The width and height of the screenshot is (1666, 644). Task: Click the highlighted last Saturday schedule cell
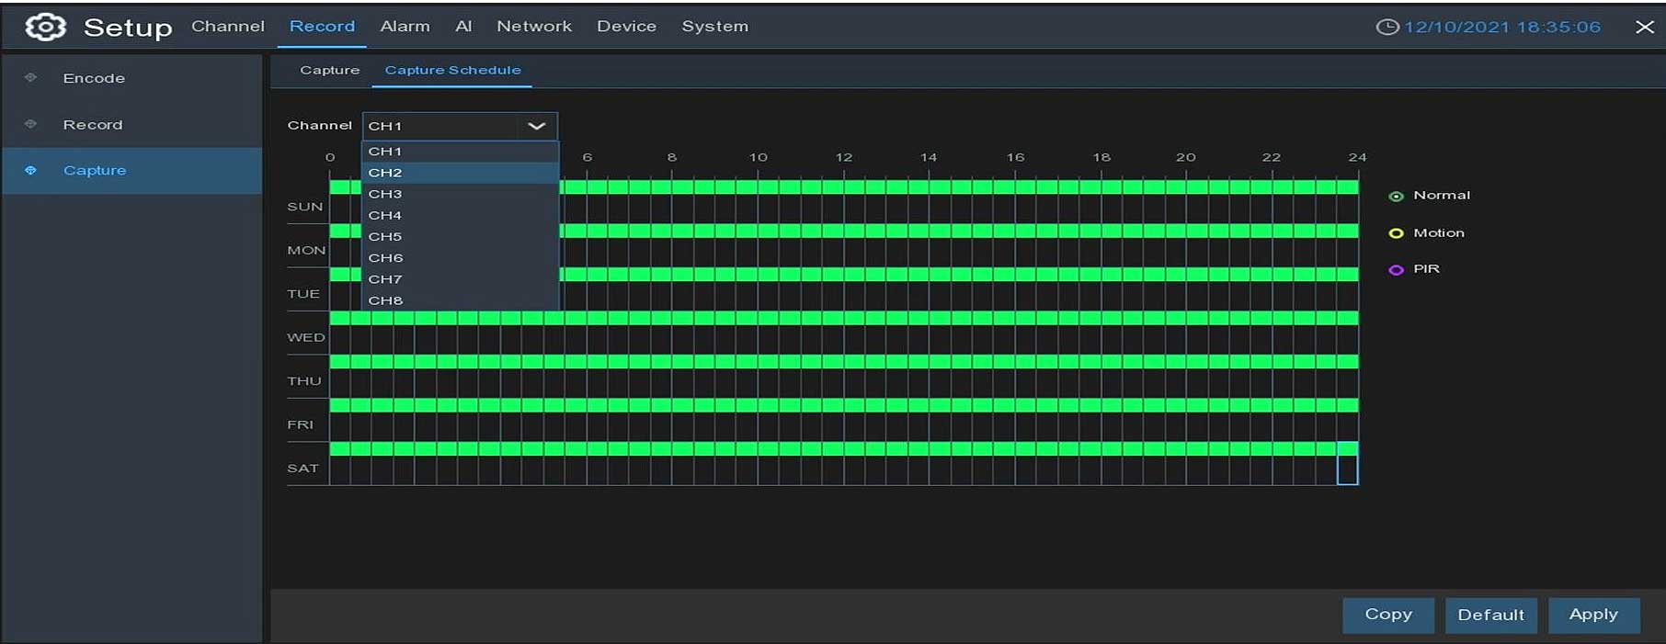1347,463
